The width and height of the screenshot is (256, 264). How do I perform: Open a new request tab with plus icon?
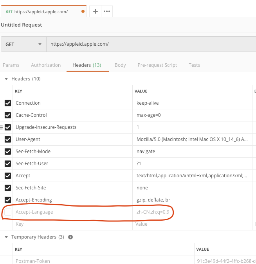point(96,11)
